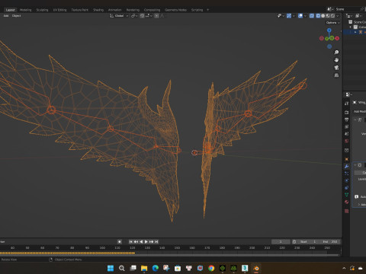Toggle auto keying record button
Image resolution: width=366 pixels, height=274 pixels.
(120, 241)
